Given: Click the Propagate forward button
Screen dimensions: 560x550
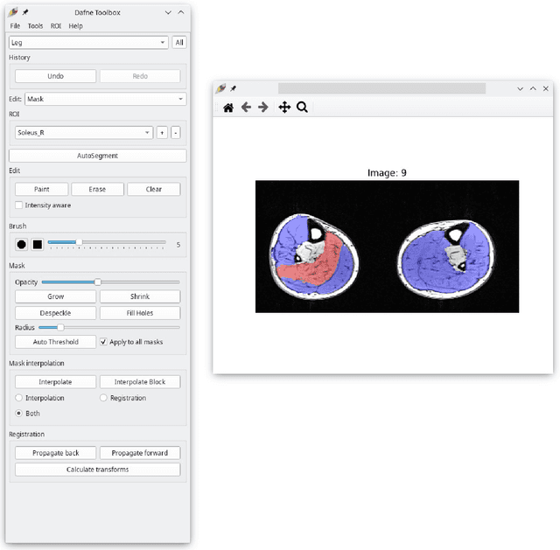Looking at the screenshot, I should 140,453.
